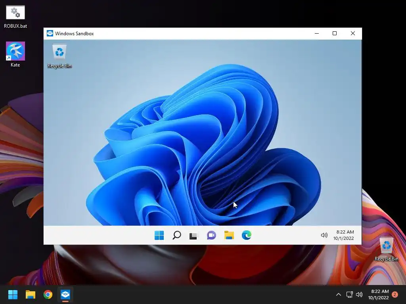Select the ROBUX.bat desktop file
Viewport: 406px width, 304px height.
point(15,17)
